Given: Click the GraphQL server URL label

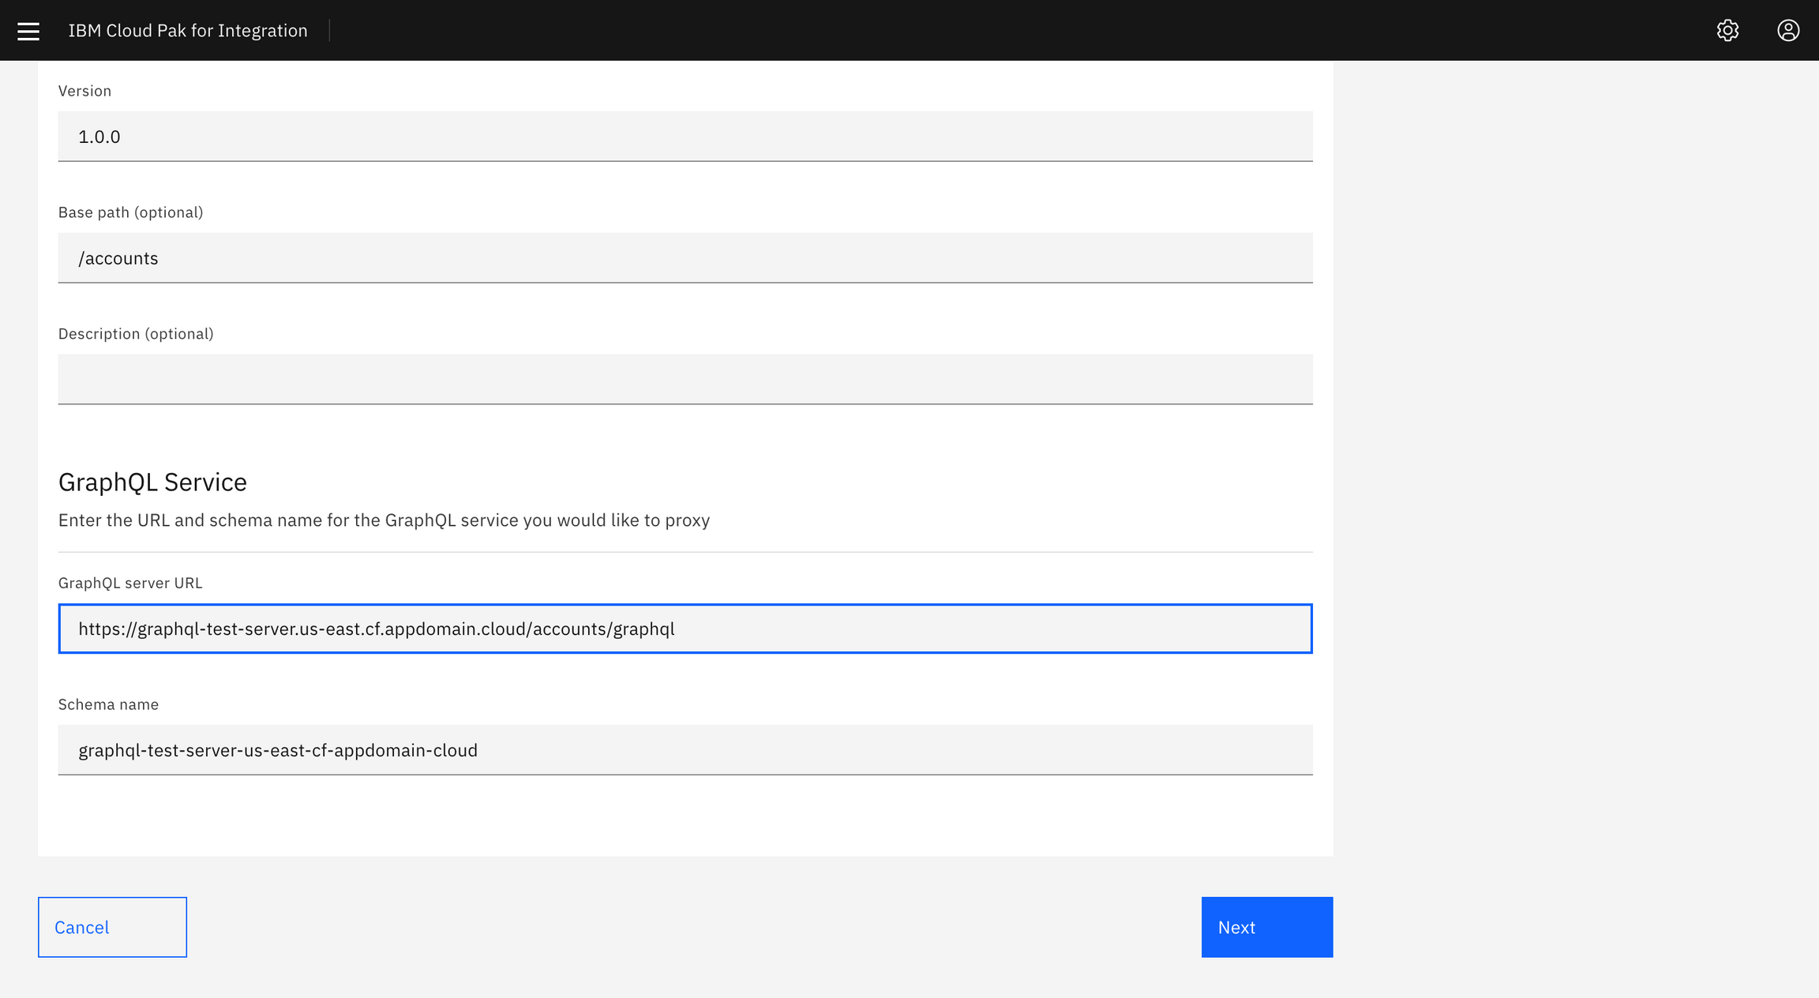Looking at the screenshot, I should coord(130,583).
